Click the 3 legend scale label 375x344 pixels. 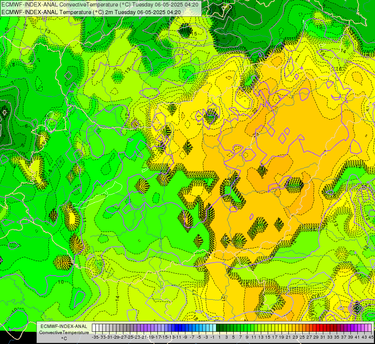click(226, 338)
